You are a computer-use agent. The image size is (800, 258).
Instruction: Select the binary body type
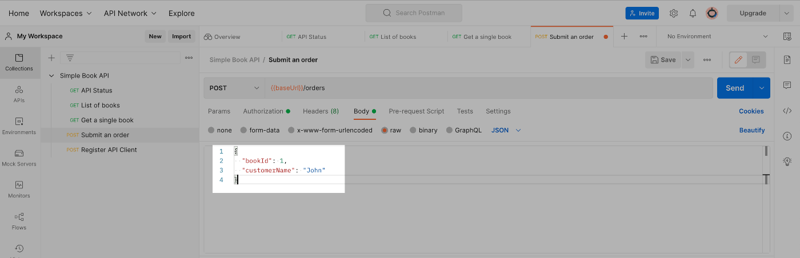423,130
